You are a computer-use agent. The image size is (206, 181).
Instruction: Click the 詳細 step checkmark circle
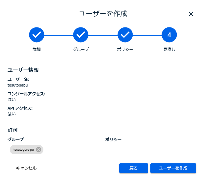37,35
